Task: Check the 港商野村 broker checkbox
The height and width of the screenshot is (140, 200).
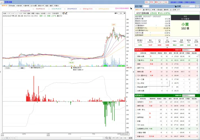Action: coord(136,102)
